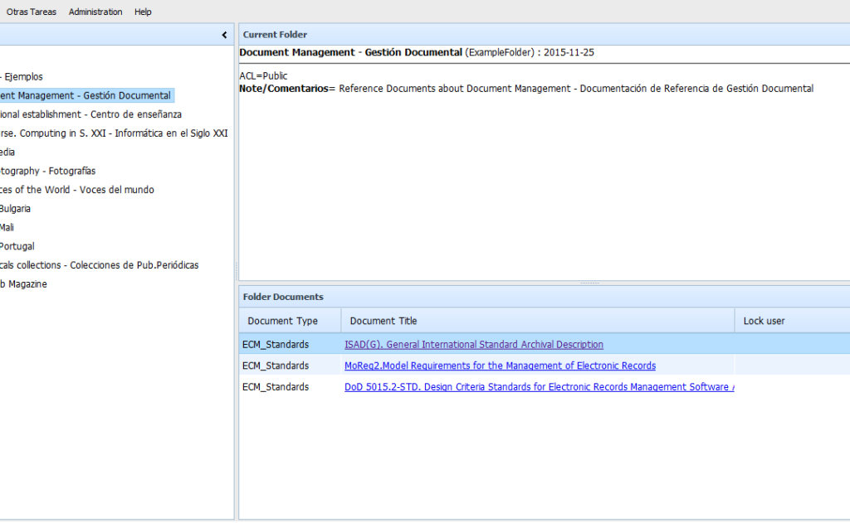Image resolution: width=850 pixels, height=523 pixels.
Task: Select the Ejemplos folder in tree
Action: point(22,77)
